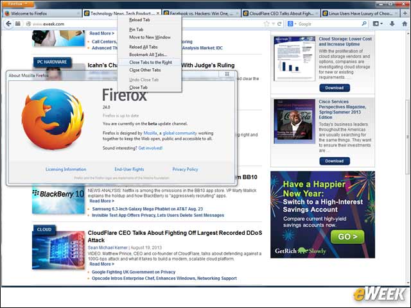
Task: Open the Mozilla link in About dialog
Action: pos(150,133)
